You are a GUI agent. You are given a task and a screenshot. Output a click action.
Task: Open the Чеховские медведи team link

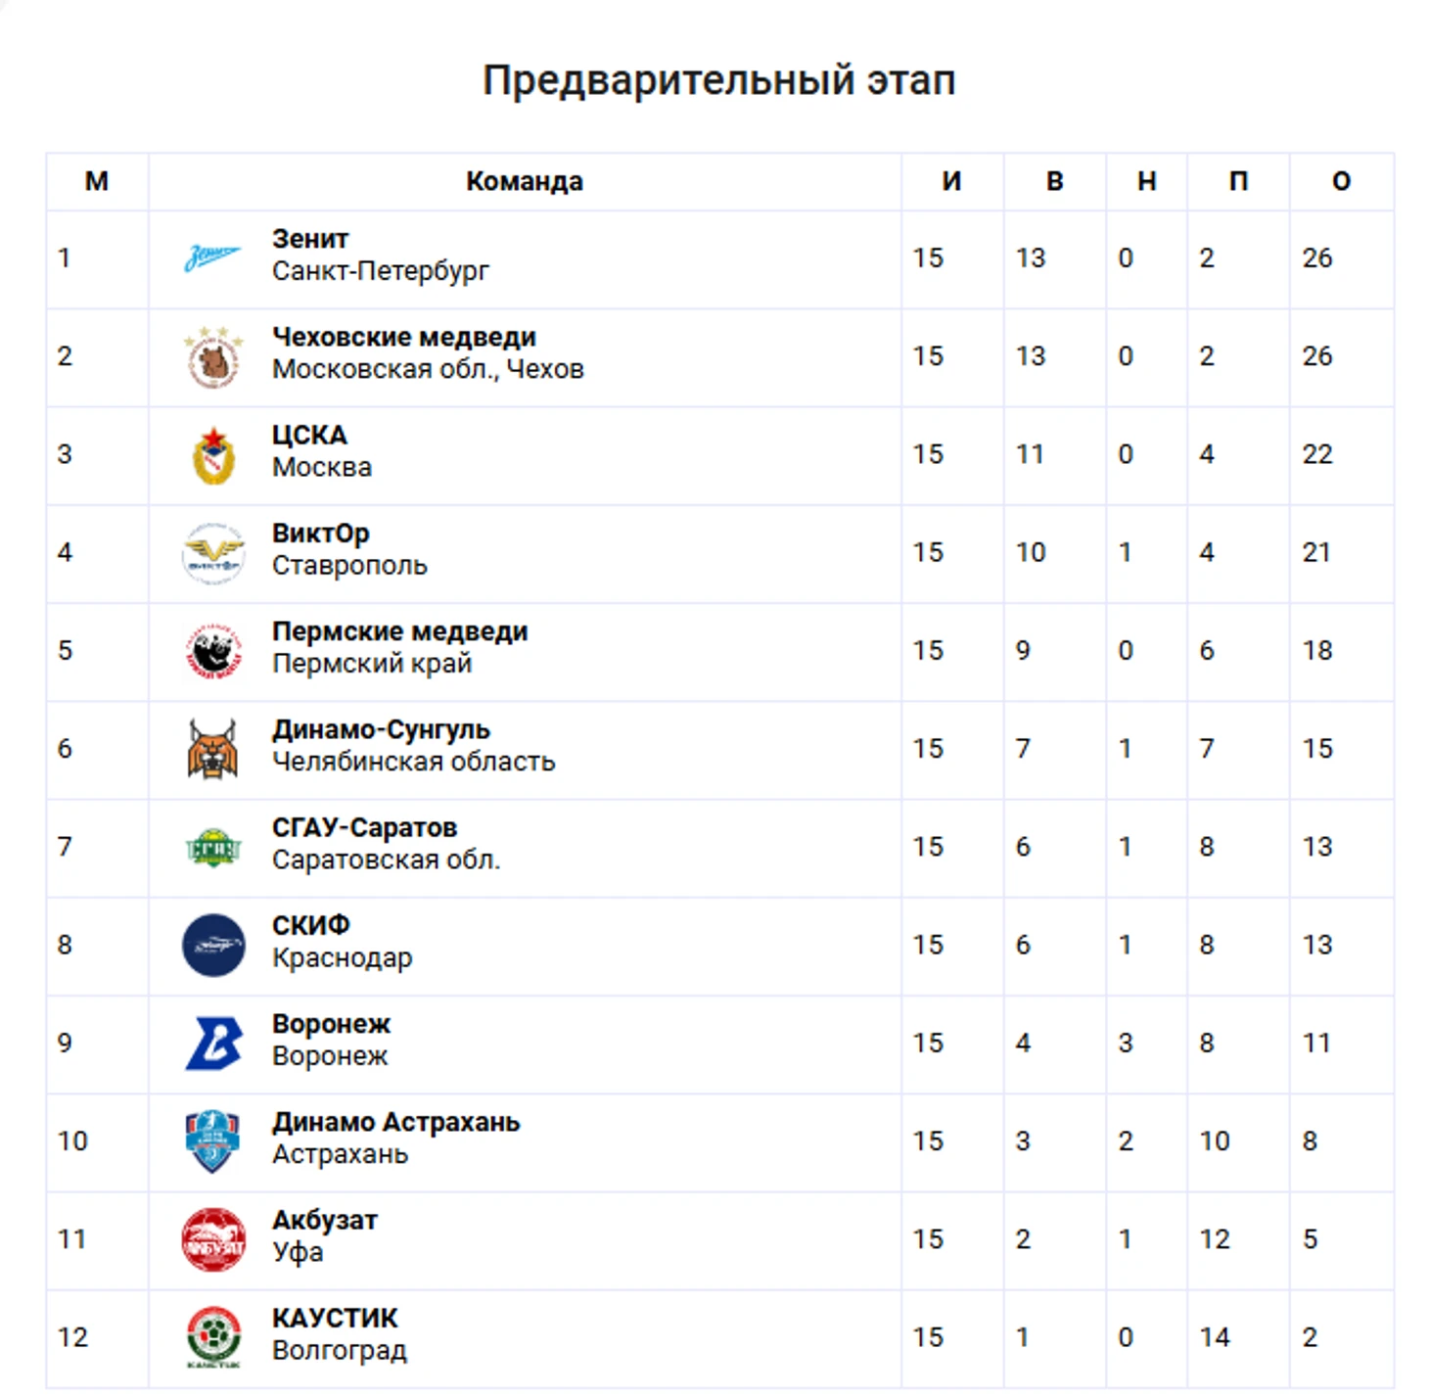tap(404, 337)
